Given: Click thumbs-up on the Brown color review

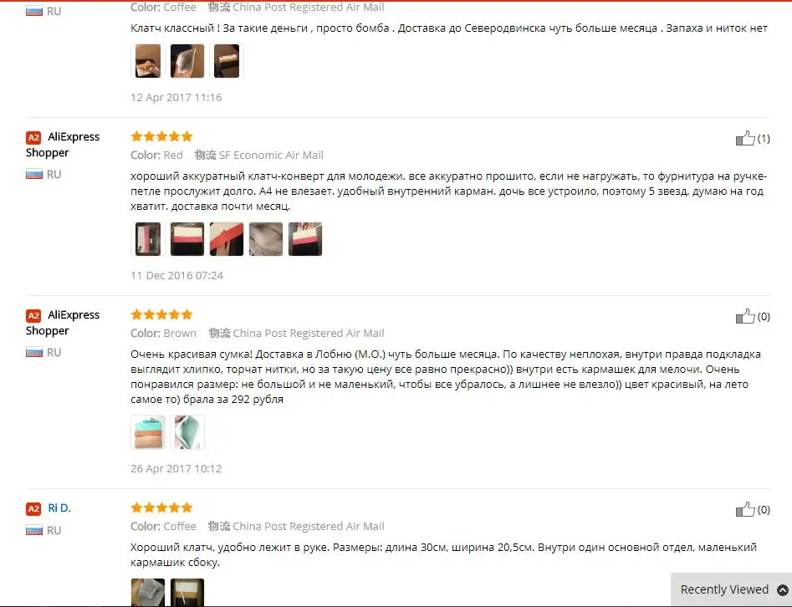Looking at the screenshot, I should [745, 316].
